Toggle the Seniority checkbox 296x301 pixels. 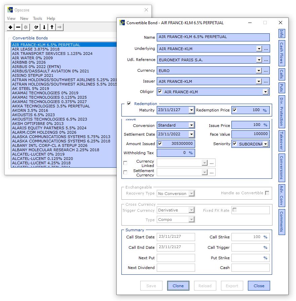[234, 143]
